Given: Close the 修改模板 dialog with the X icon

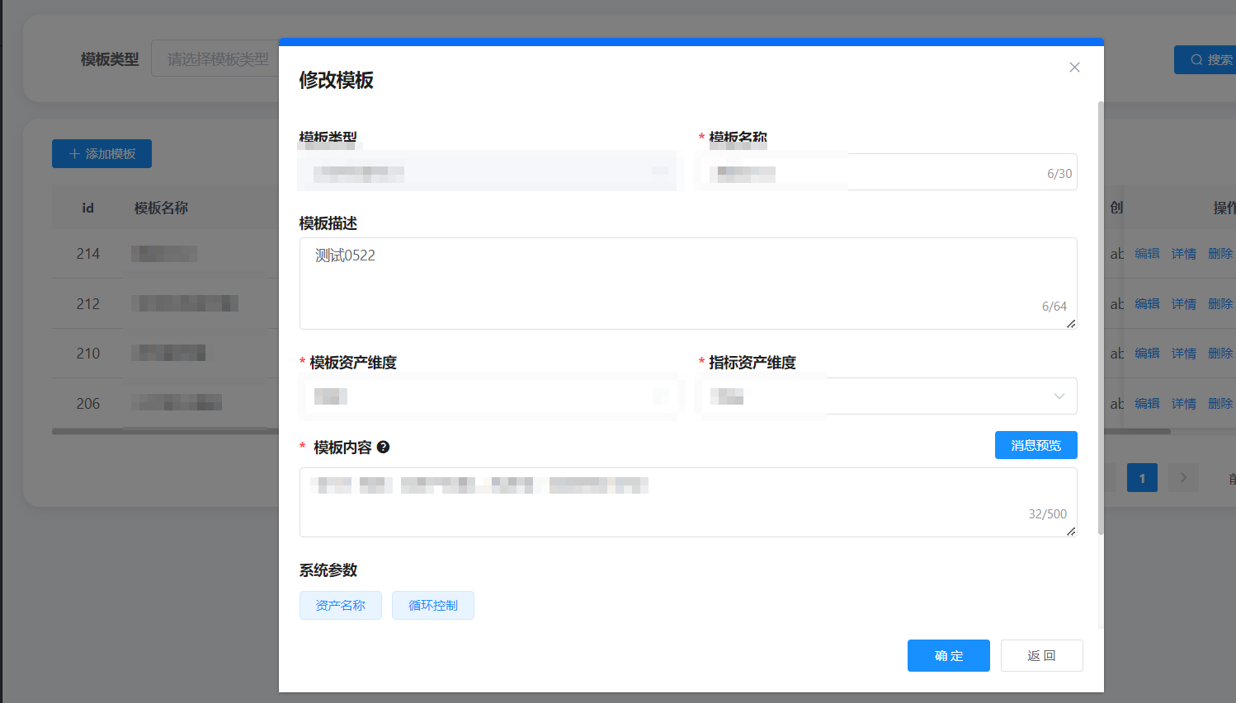Looking at the screenshot, I should pos(1074,68).
